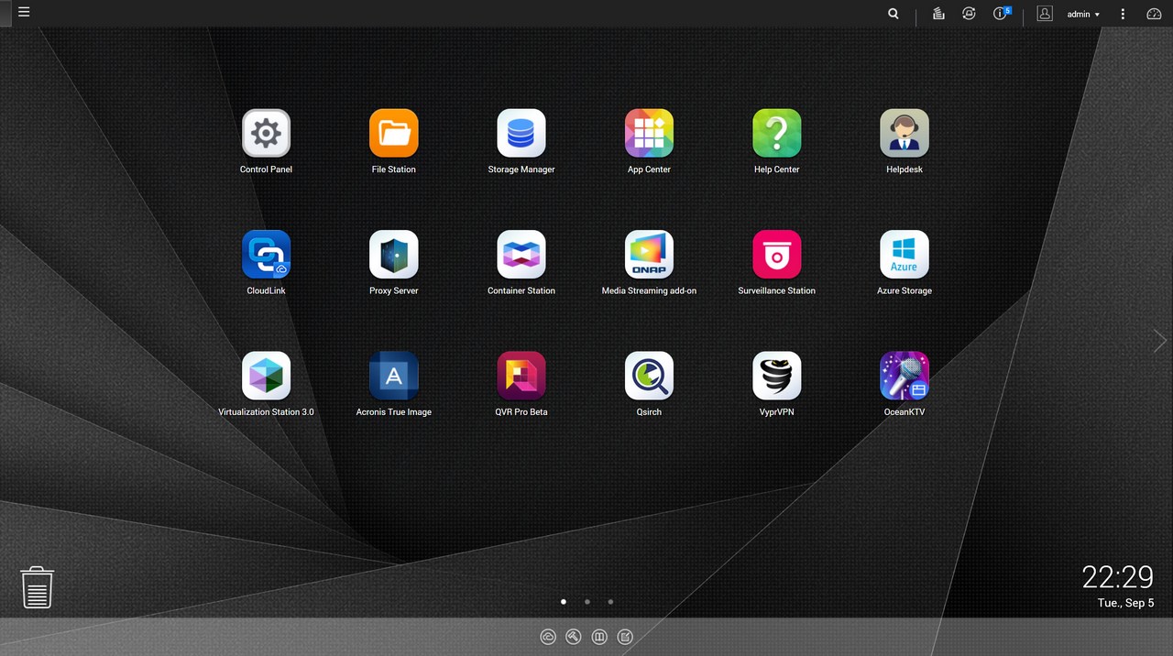Open OceanKTV
This screenshot has width=1173, height=656.
tap(904, 376)
